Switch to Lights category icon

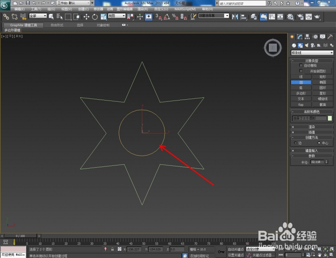[307, 45]
